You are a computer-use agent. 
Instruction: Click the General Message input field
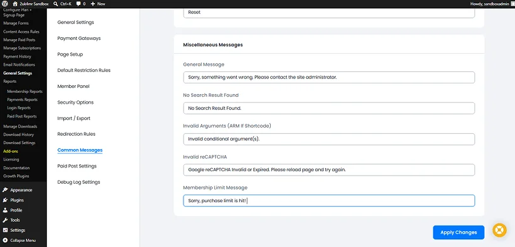pos(329,78)
